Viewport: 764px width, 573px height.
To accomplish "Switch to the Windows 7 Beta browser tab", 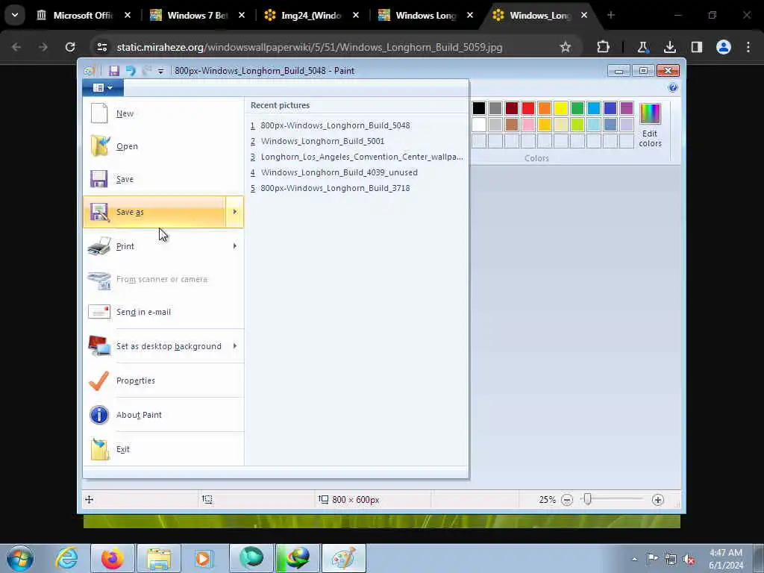I will (197, 16).
